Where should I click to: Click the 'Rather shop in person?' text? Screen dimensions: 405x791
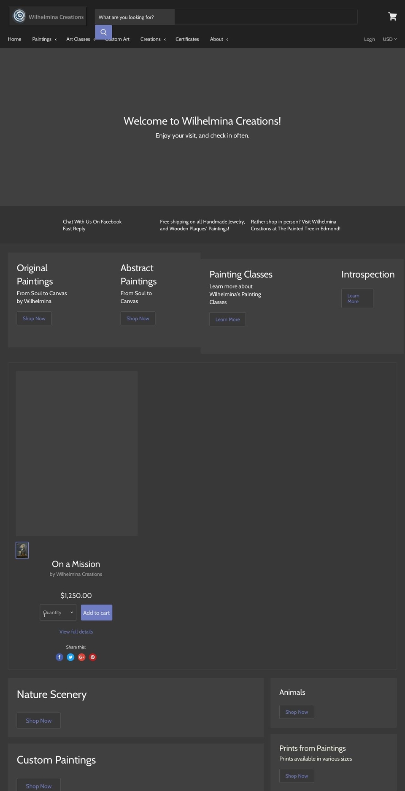click(x=295, y=225)
